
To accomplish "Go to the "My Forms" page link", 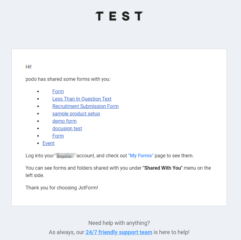I will click(141, 155).
